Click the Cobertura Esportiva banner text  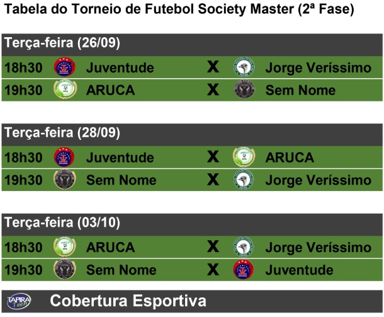(128, 301)
